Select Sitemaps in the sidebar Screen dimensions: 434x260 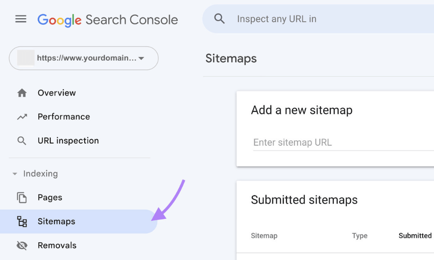pos(79,221)
